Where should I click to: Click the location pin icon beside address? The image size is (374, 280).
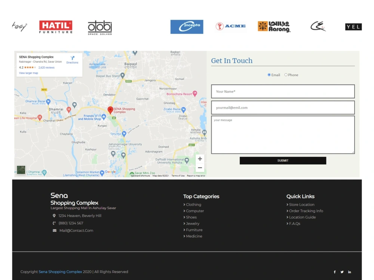click(54, 216)
